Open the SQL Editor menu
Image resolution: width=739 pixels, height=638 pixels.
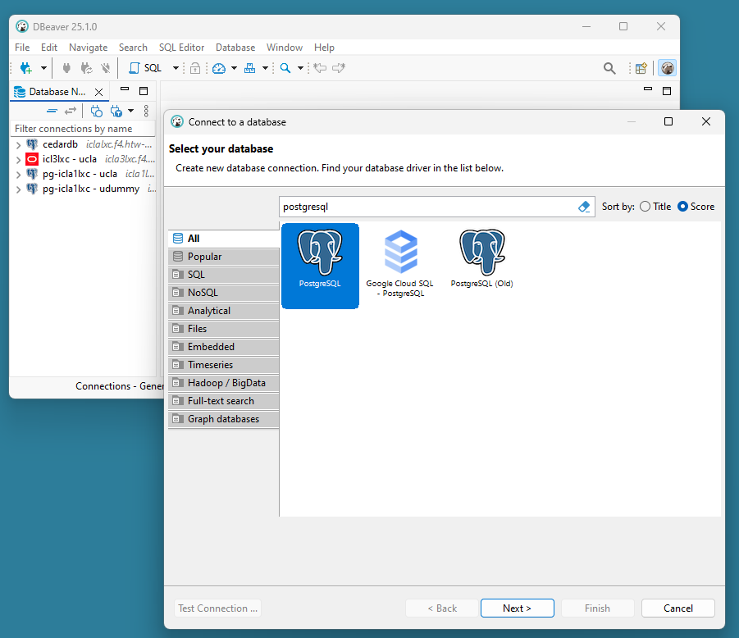click(181, 48)
